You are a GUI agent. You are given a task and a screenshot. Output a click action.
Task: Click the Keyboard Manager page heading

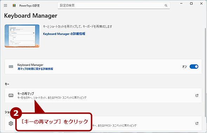point(31,16)
